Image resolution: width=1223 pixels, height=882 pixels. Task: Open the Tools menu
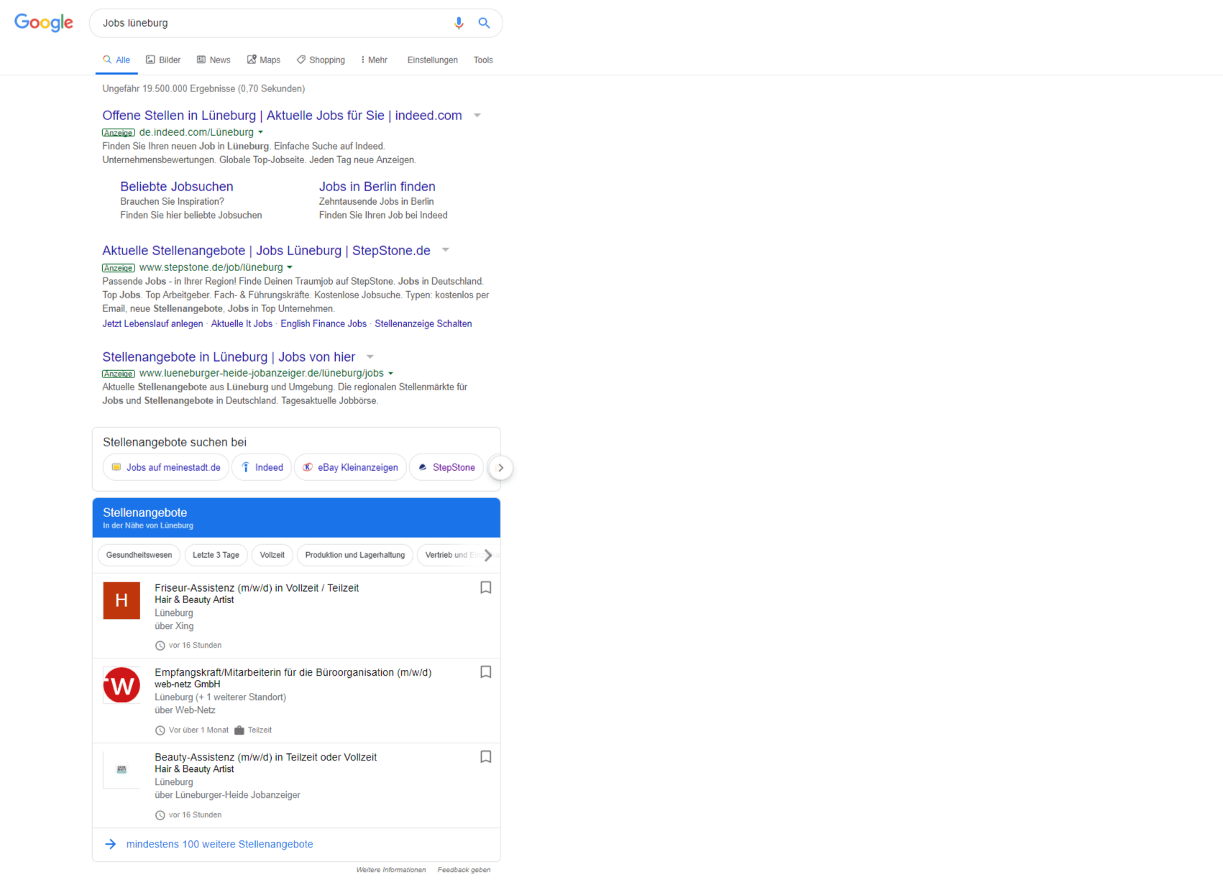(483, 60)
